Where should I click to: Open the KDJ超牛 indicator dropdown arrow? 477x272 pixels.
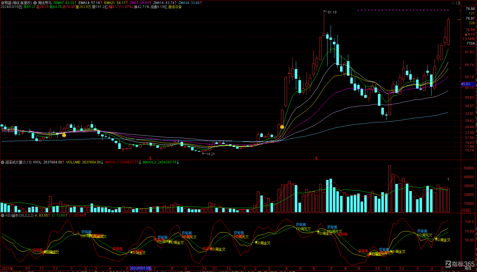click(3, 215)
